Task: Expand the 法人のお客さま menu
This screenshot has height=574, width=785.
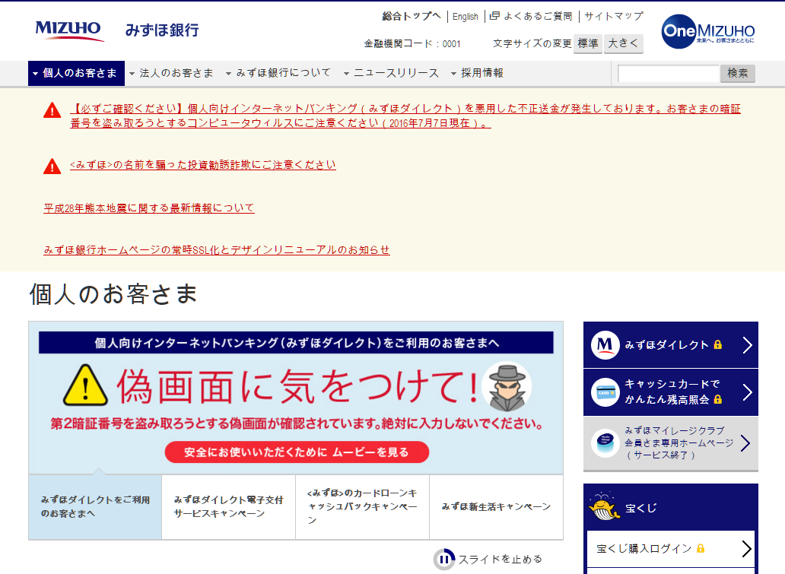Action: 171,73
